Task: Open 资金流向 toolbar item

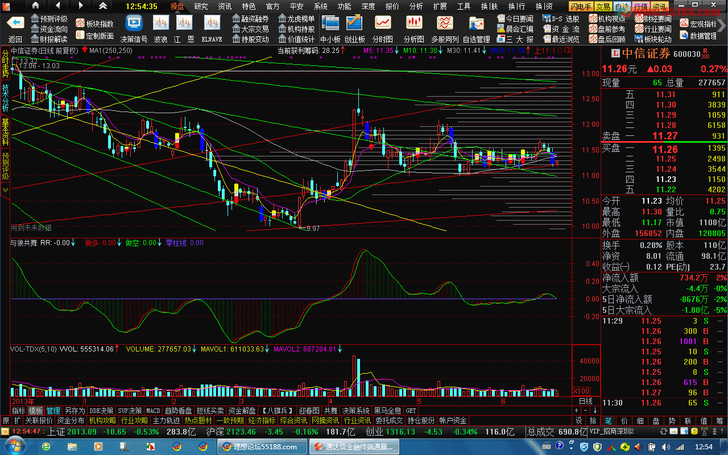Action: tap(49, 29)
